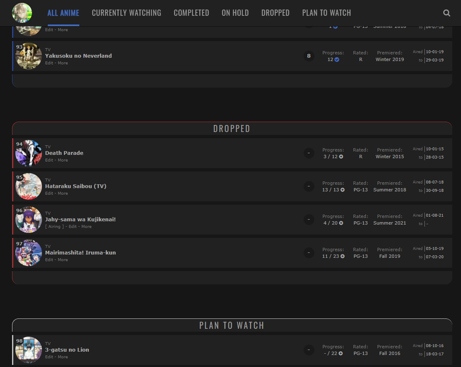461x367 pixels.
Task: Increase Mairimashita! Iruma-kun episode count
Action: pyautogui.click(x=343, y=256)
